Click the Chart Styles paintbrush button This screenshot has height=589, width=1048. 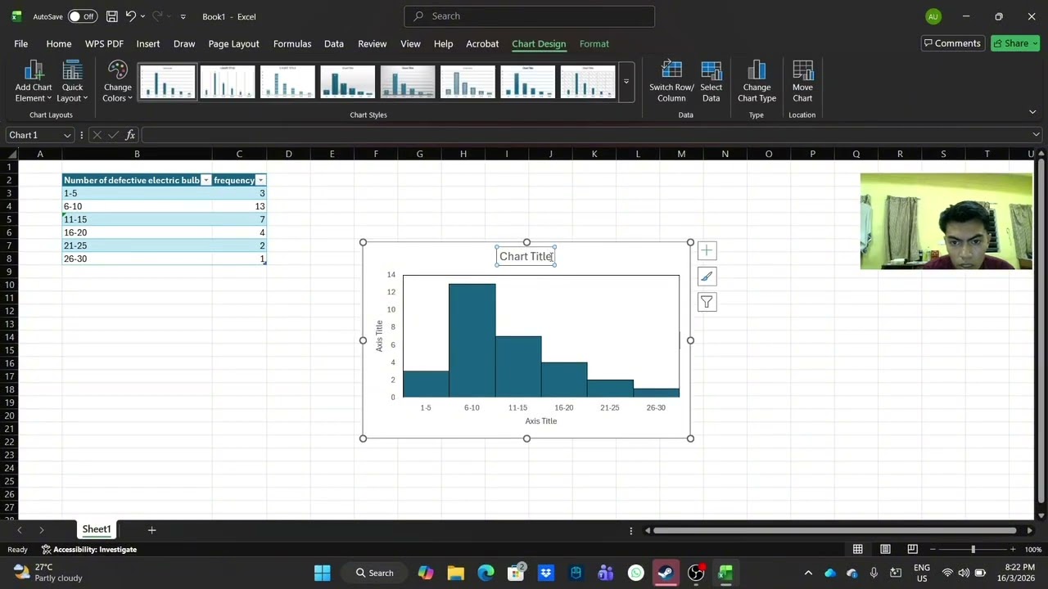tap(707, 277)
